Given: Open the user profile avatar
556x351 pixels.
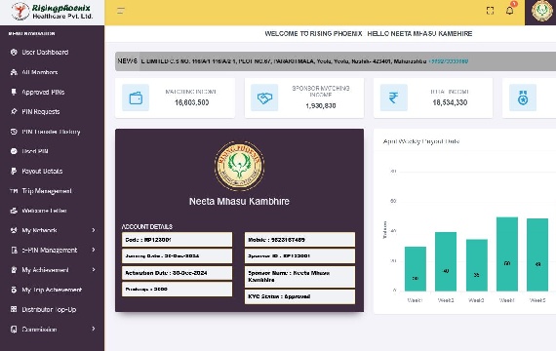Looking at the screenshot, I should pyautogui.click(x=541, y=11).
